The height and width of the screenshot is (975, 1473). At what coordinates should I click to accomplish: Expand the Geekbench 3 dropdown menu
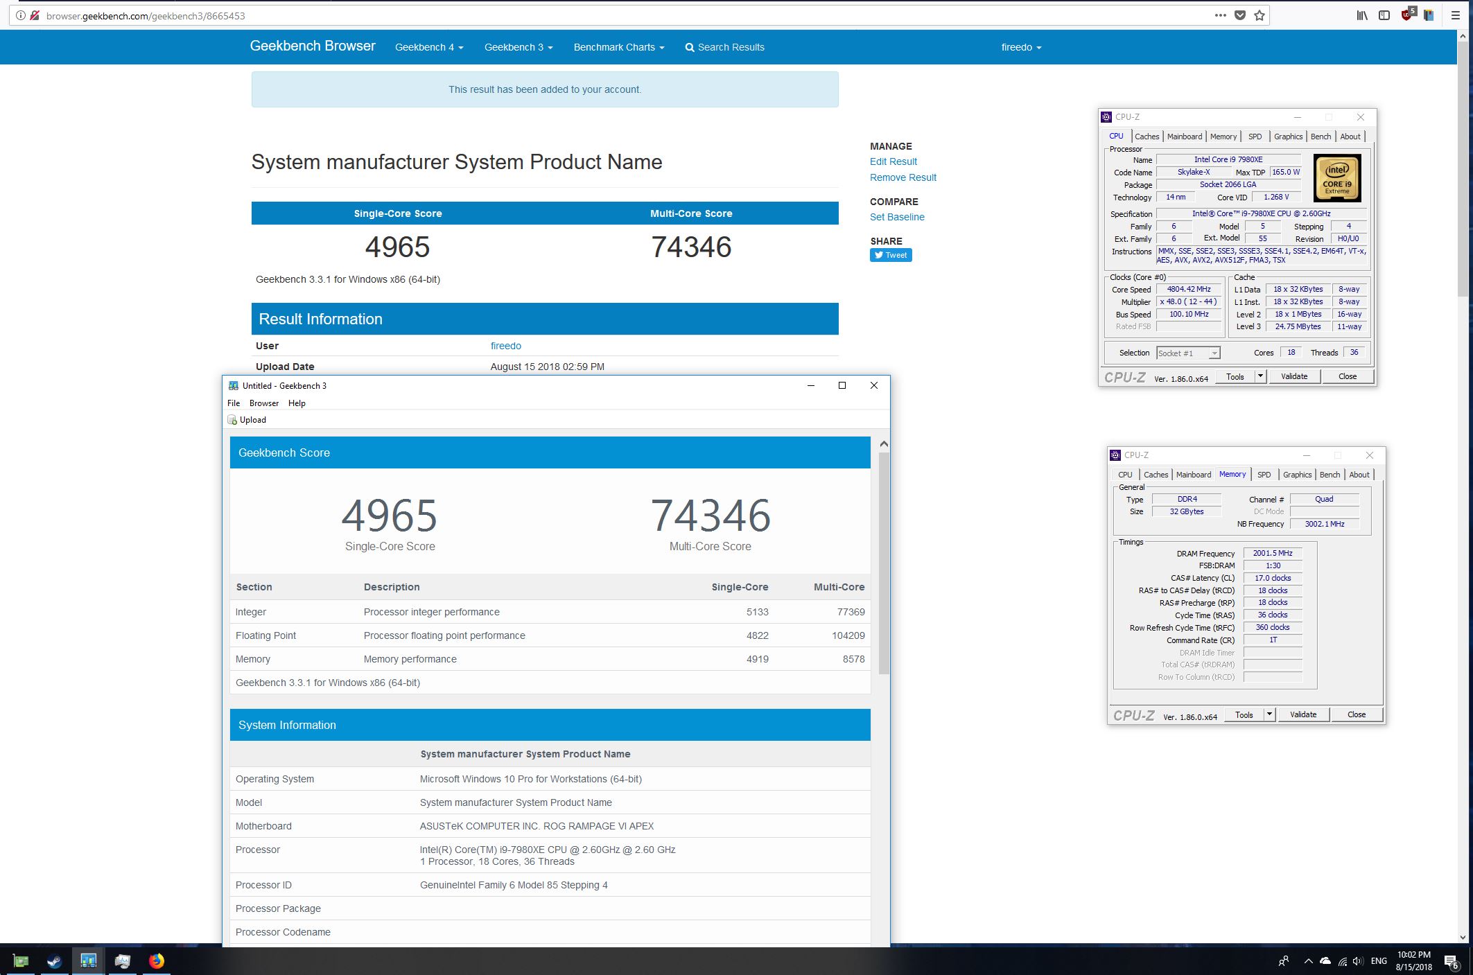tap(518, 47)
